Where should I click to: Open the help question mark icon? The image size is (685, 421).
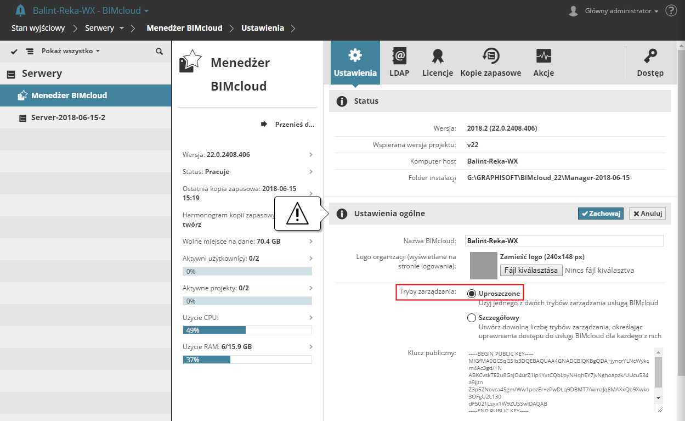click(671, 10)
